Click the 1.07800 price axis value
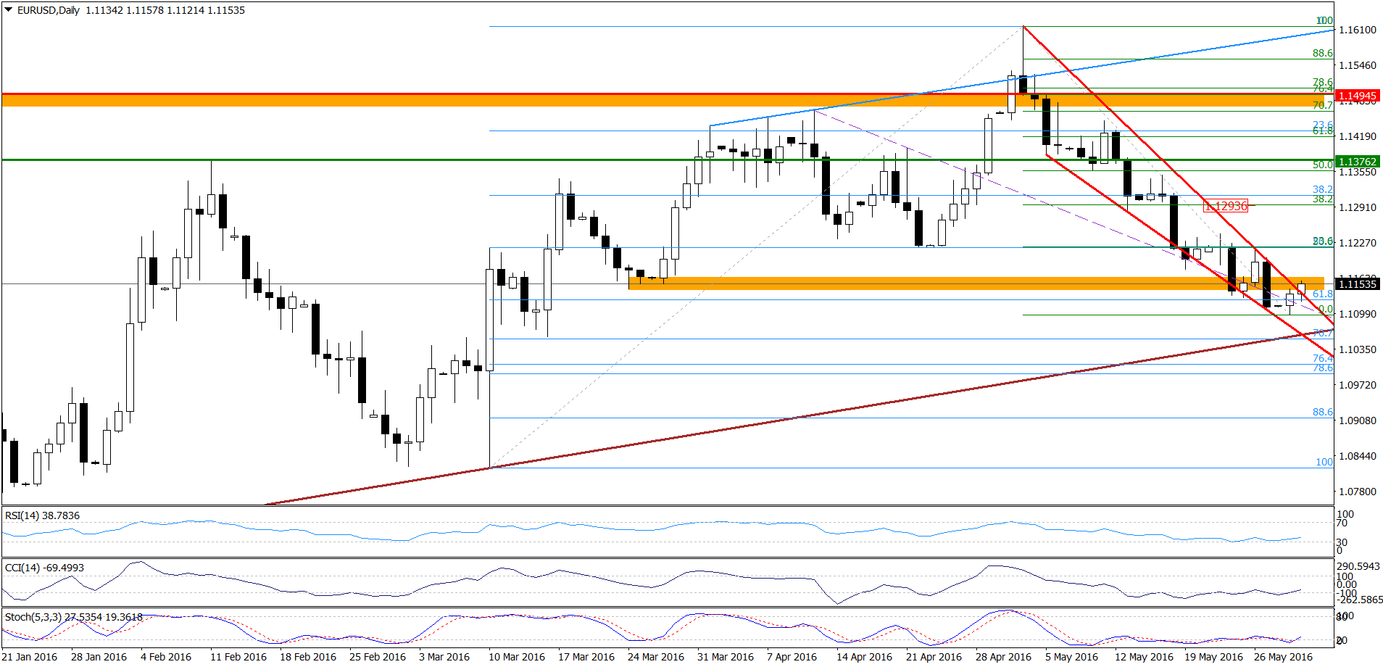1383x667 pixels. click(x=1358, y=492)
